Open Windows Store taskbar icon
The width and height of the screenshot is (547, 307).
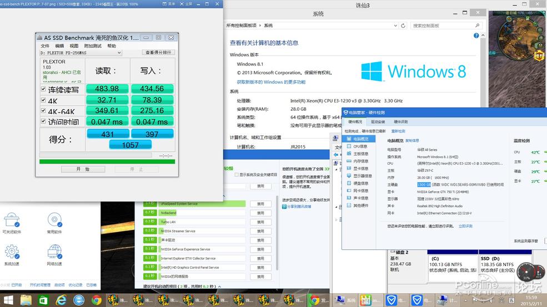(x=43, y=300)
